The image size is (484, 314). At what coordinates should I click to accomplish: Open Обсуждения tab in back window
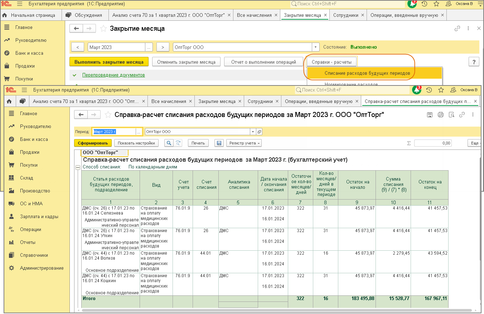88,15
